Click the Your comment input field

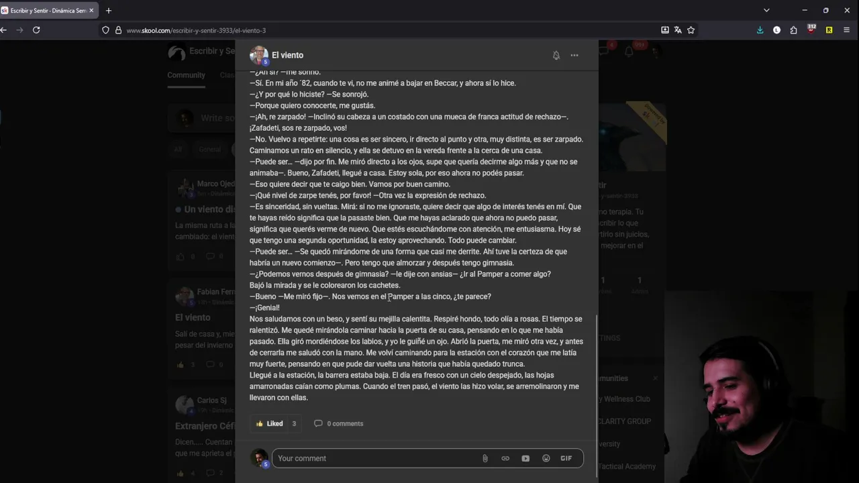coord(376,458)
